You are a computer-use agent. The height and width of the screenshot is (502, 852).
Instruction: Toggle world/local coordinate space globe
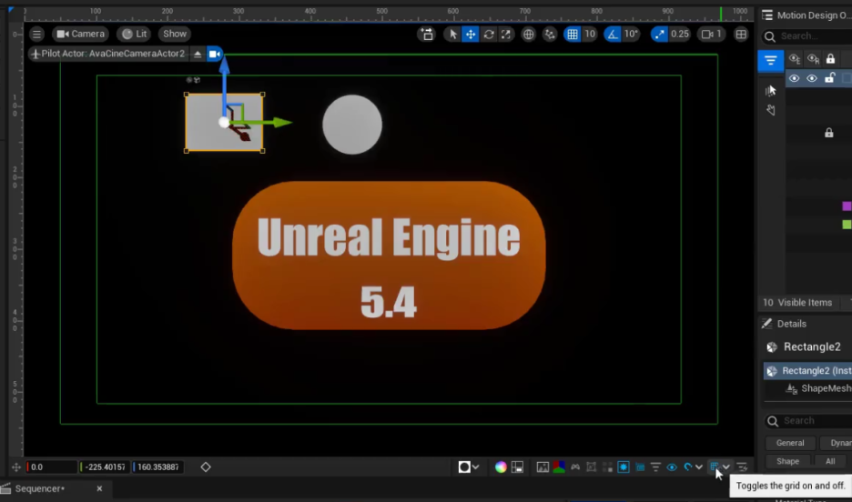pyautogui.click(x=528, y=35)
